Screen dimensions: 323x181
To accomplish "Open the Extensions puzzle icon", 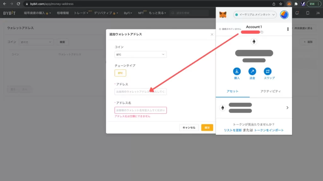I will [296, 4].
